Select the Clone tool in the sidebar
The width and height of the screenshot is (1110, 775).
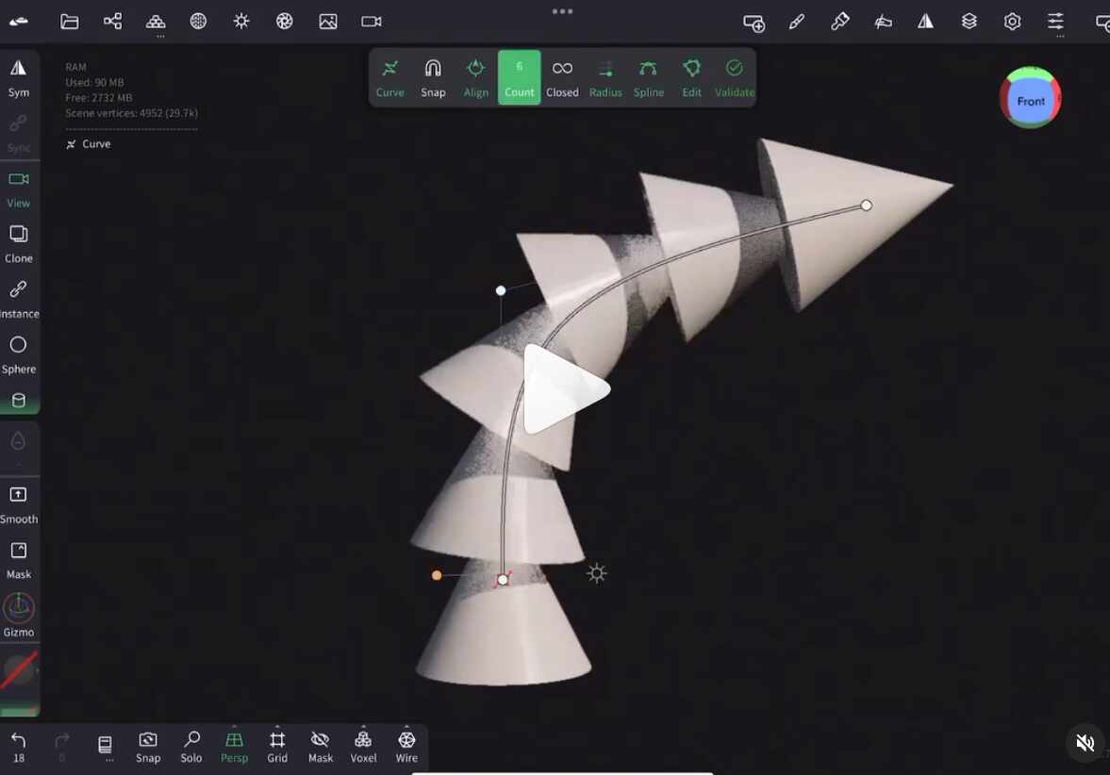click(x=19, y=242)
